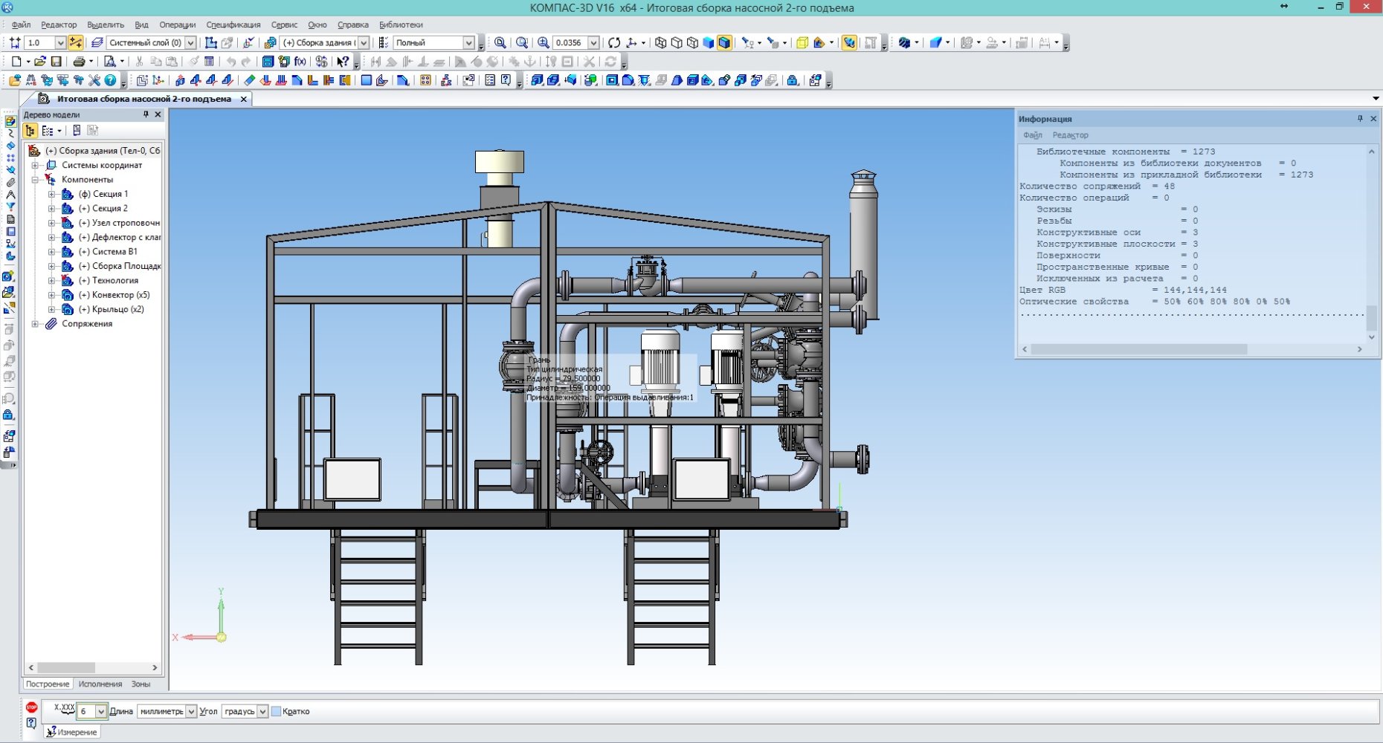Open the Операции menu
The width and height of the screenshot is (1383, 743).
(x=177, y=25)
